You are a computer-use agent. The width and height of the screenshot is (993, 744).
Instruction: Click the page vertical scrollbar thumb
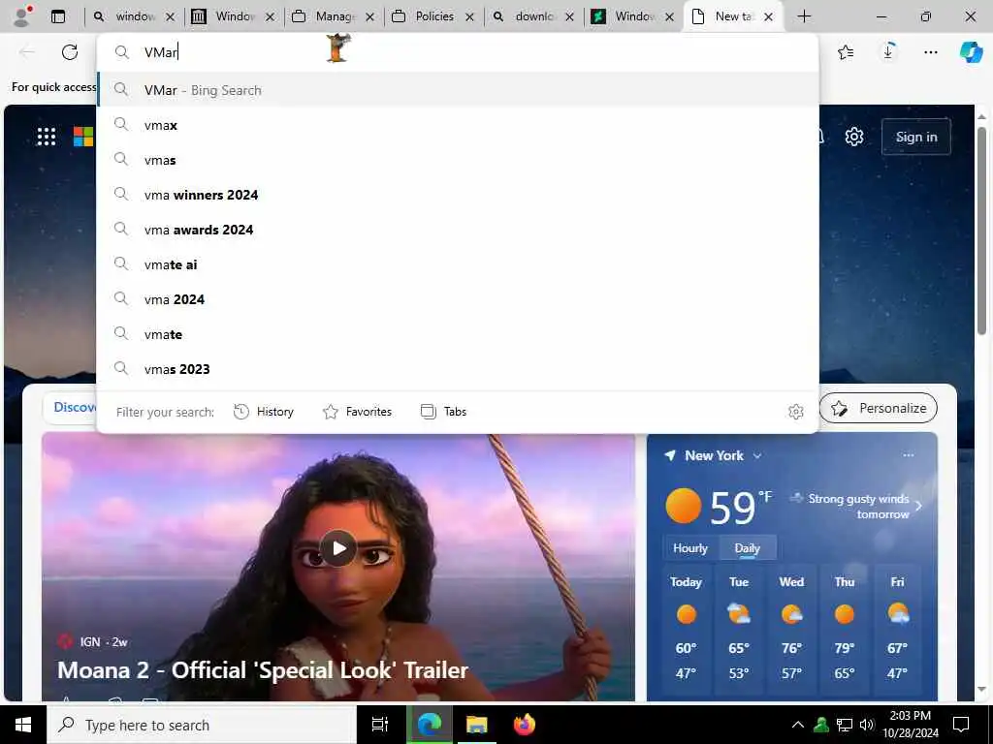981,231
